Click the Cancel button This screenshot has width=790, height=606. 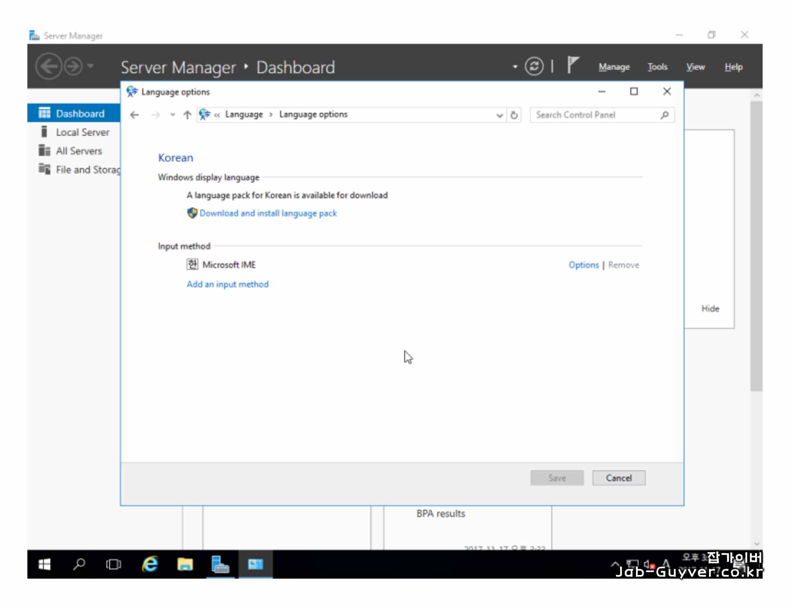click(618, 478)
